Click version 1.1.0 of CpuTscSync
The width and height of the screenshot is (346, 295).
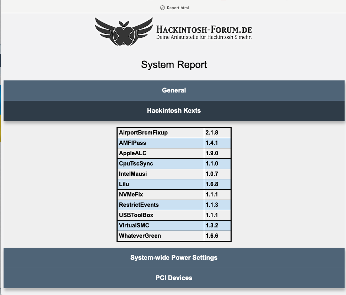(x=217, y=164)
